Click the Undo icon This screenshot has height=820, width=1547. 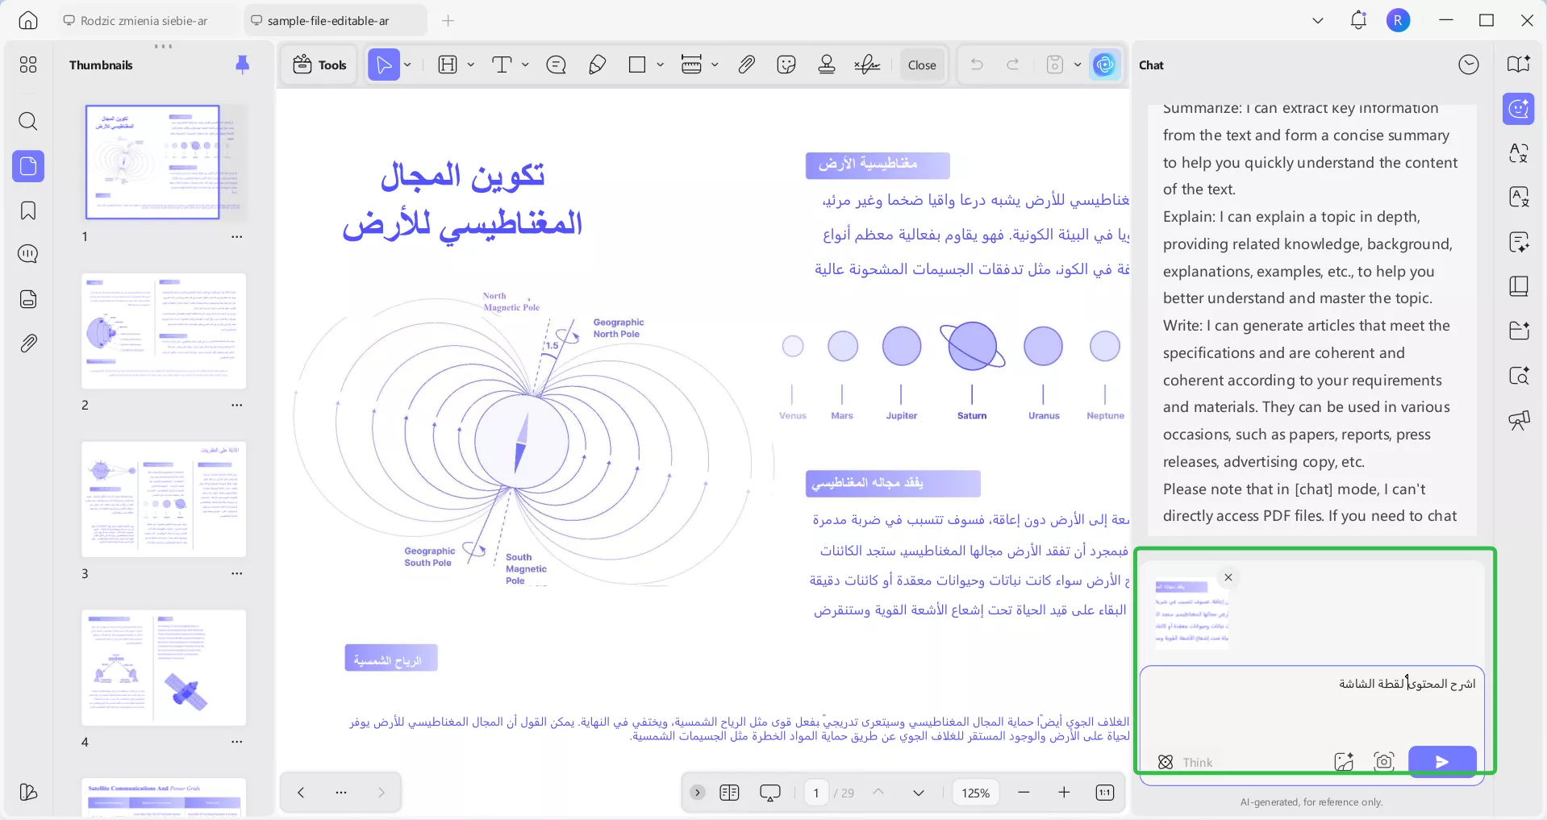[977, 65]
